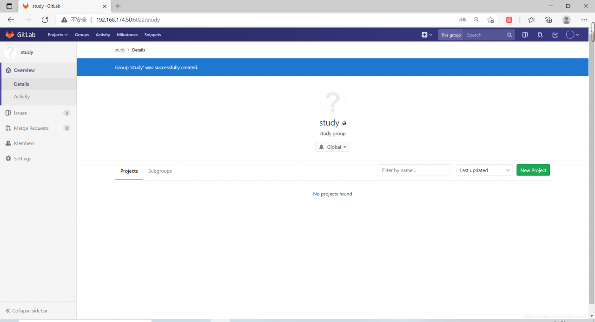This screenshot has height=322, width=595.
Task: Click the tab actions icon at top-left
Action: pos(9,6)
